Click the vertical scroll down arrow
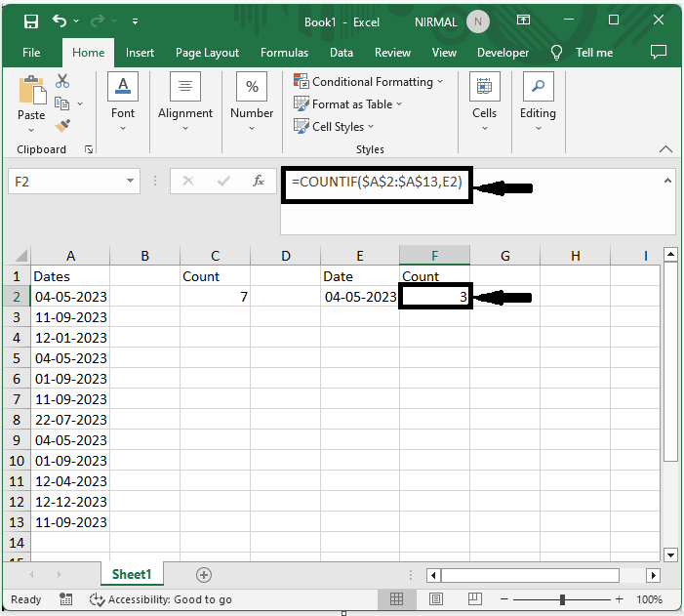684x616 pixels. 670,554
